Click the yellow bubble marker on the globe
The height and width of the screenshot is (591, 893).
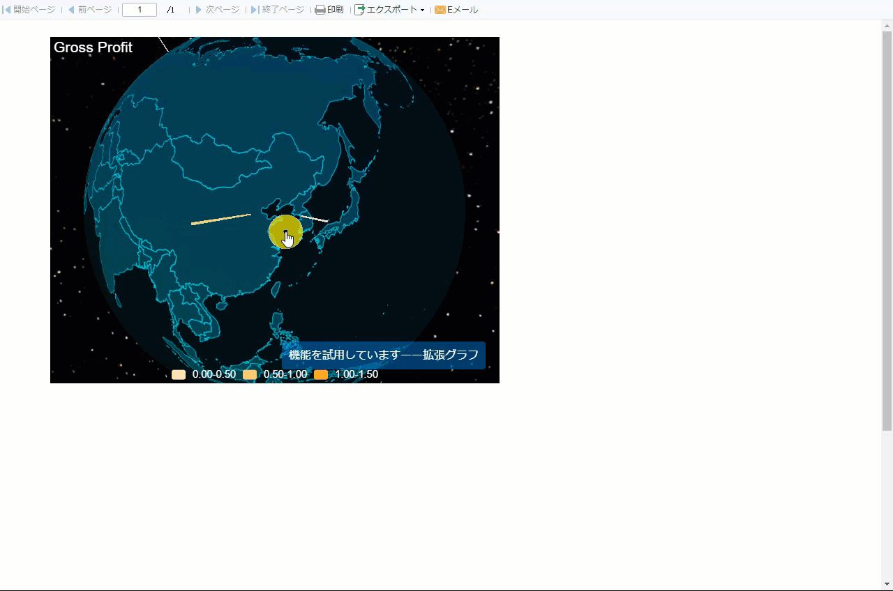(x=285, y=232)
